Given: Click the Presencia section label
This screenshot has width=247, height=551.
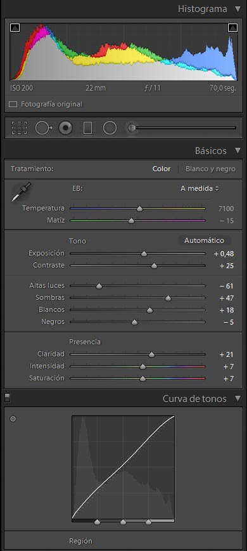Looking at the screenshot, I should [85, 342].
